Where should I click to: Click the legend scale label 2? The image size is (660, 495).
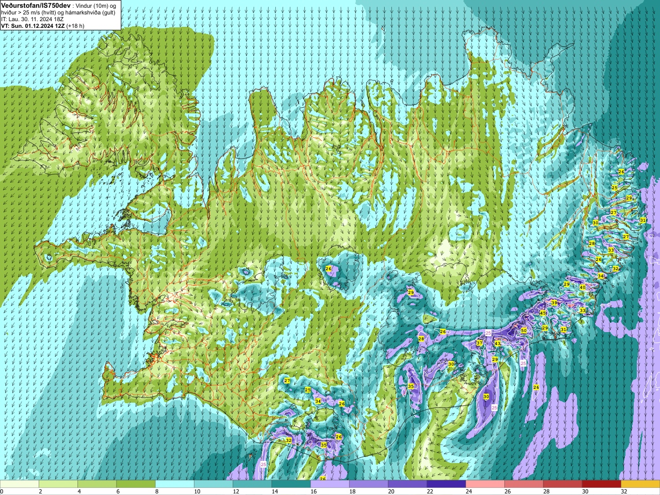[40, 491]
